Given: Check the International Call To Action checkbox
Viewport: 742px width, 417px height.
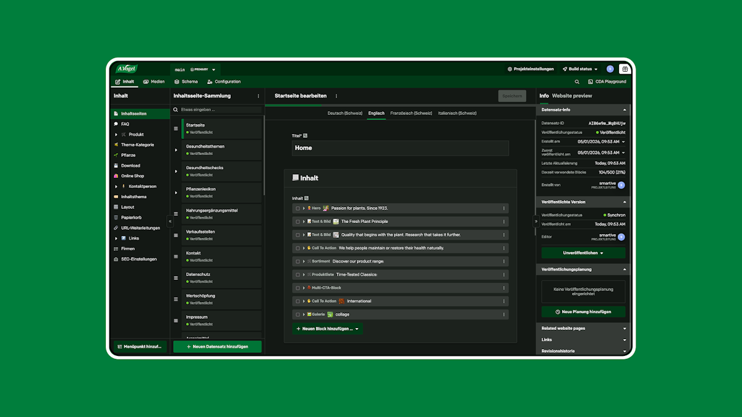Looking at the screenshot, I should click(298, 301).
